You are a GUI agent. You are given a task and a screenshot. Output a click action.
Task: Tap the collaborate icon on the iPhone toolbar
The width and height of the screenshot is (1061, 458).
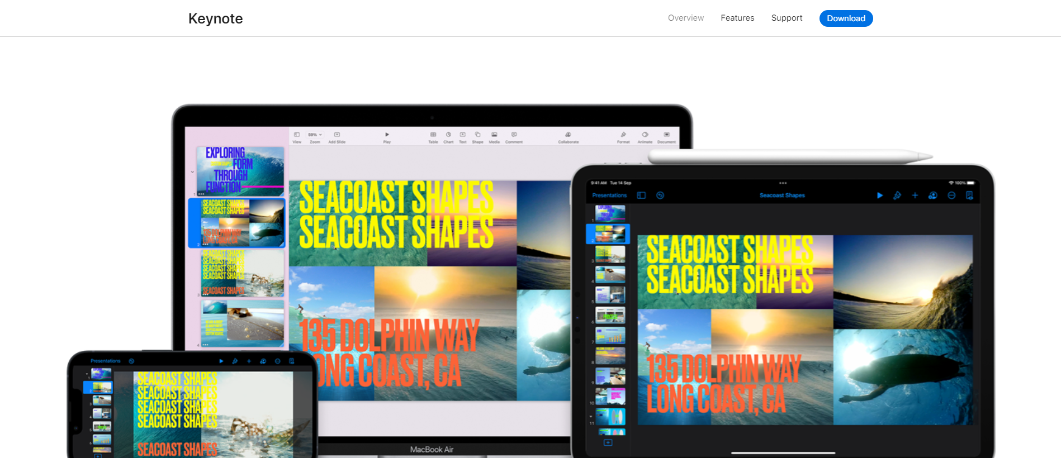(x=263, y=361)
